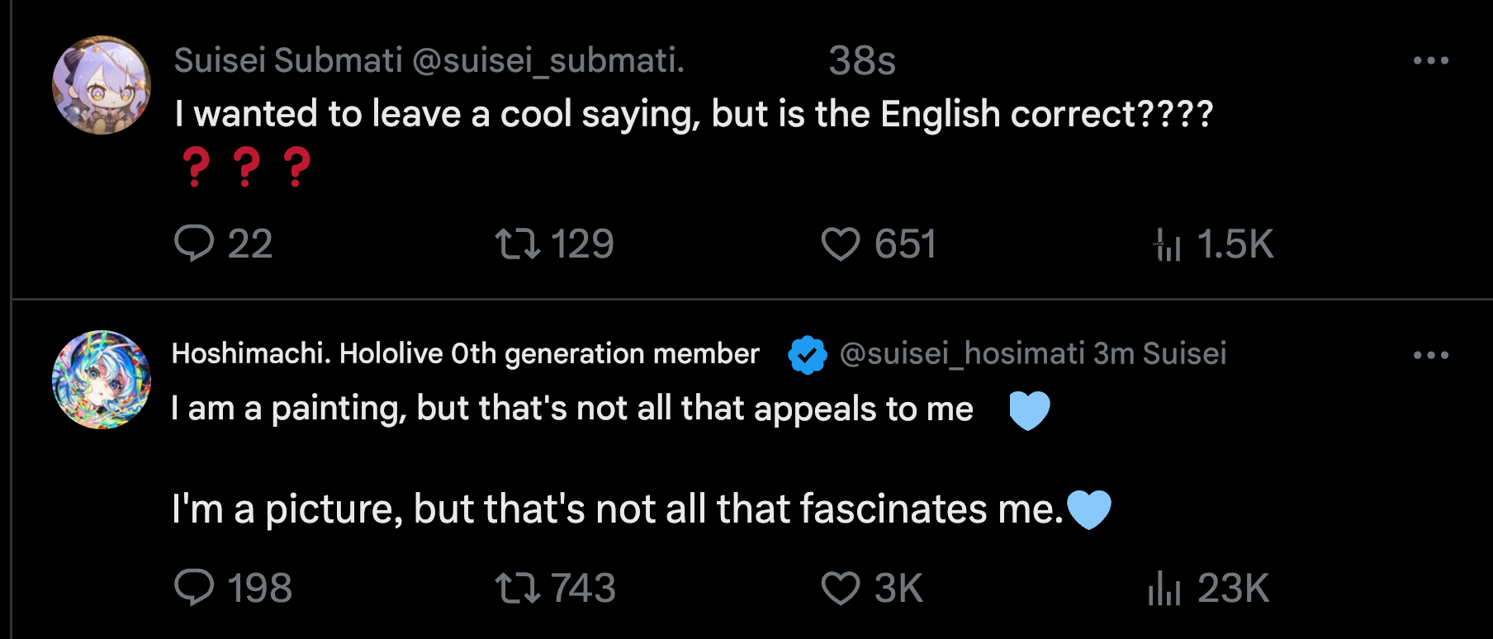Open the @suisei_hosimati handle link
1493x639 pixels.
coord(961,353)
